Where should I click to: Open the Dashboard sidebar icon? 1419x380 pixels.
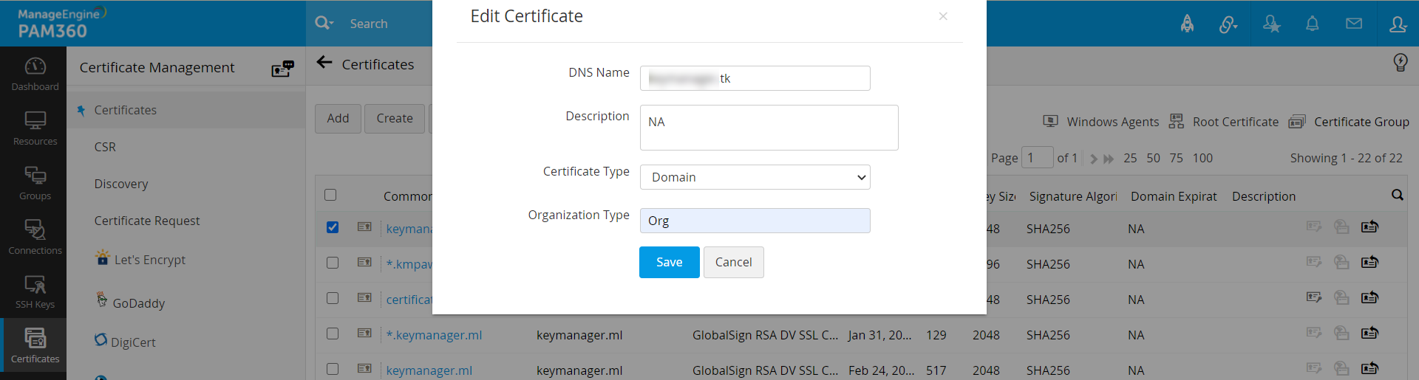[35, 74]
